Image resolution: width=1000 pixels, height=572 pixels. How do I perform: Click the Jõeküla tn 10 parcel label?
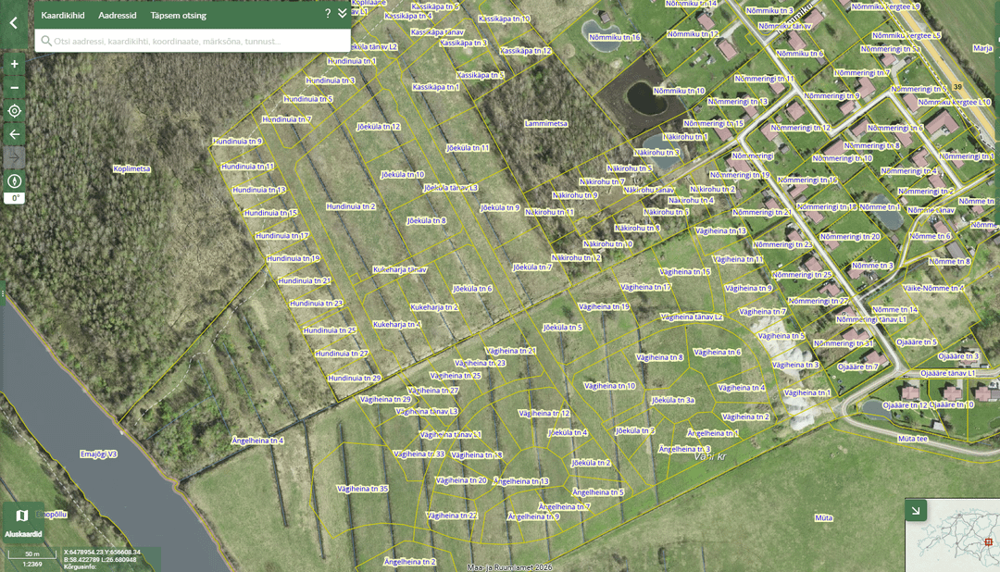pos(403,174)
